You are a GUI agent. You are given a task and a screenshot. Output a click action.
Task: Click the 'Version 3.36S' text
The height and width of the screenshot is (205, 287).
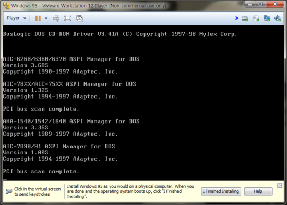tap(26, 128)
